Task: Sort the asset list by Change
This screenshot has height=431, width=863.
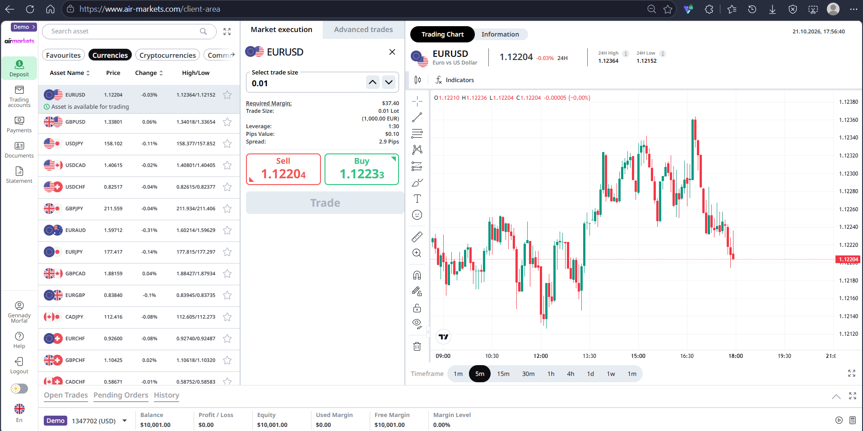Action: 149,73
